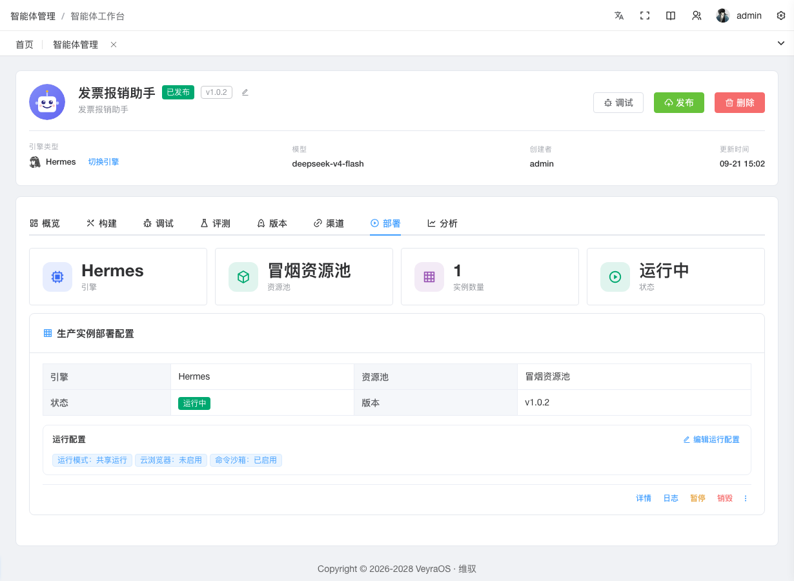Click the 编辑运行配置 link
This screenshot has width=794, height=581.
711,440
